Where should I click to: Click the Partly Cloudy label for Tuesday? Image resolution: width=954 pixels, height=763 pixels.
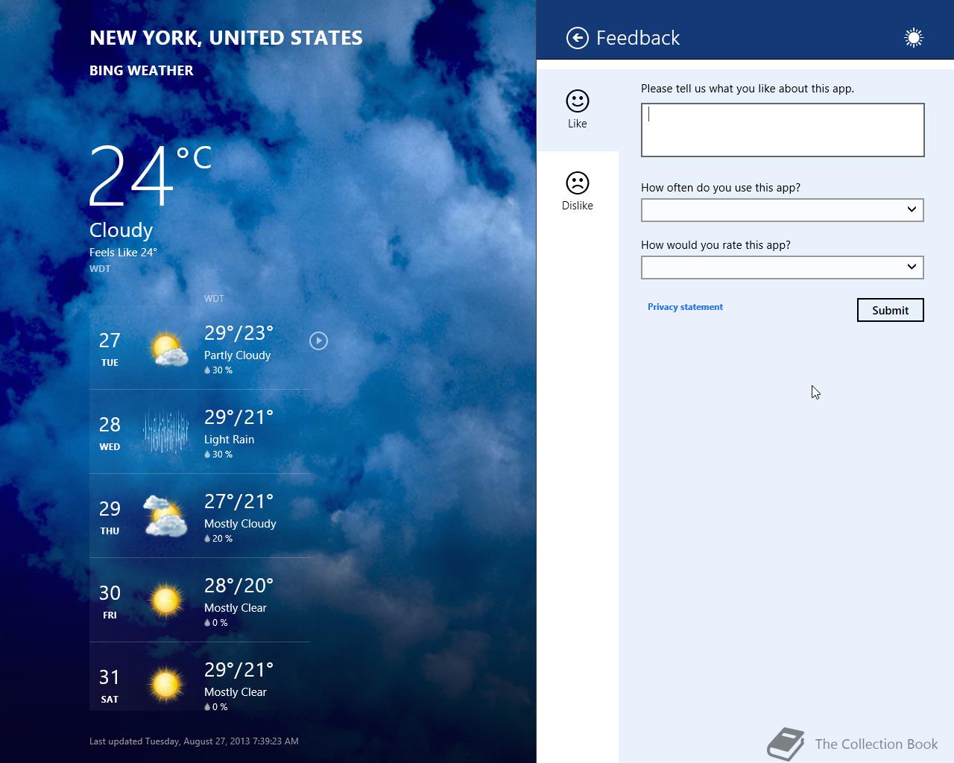238,355
